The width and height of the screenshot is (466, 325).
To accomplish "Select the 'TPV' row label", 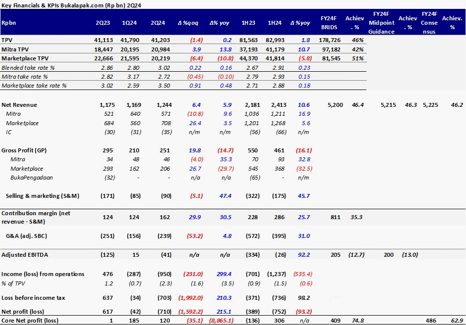I will [x=7, y=40].
